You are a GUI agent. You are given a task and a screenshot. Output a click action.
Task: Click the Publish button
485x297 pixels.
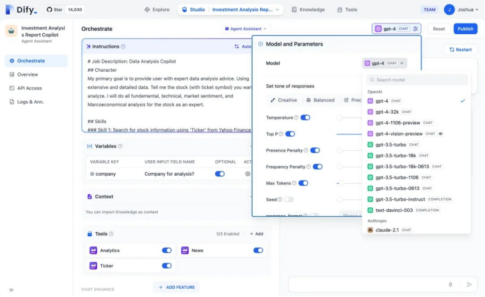click(x=465, y=28)
